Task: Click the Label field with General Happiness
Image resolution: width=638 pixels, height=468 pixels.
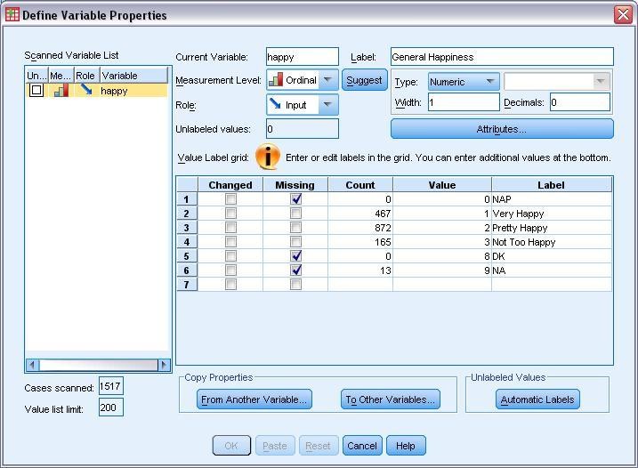Action: pyautogui.click(x=502, y=57)
